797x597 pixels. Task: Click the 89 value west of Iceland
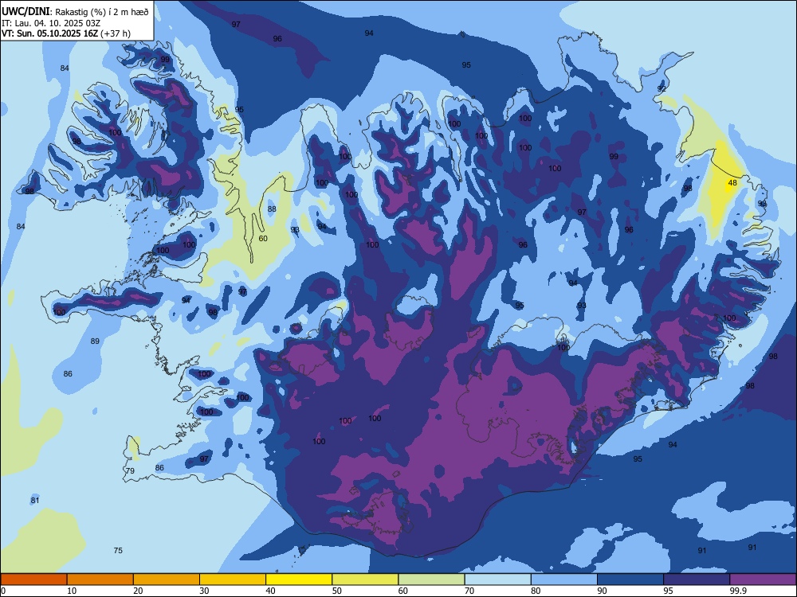pyautogui.click(x=95, y=341)
